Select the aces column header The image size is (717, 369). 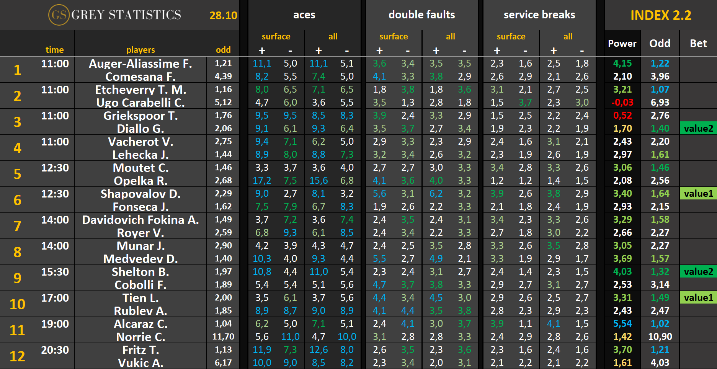[x=304, y=15]
